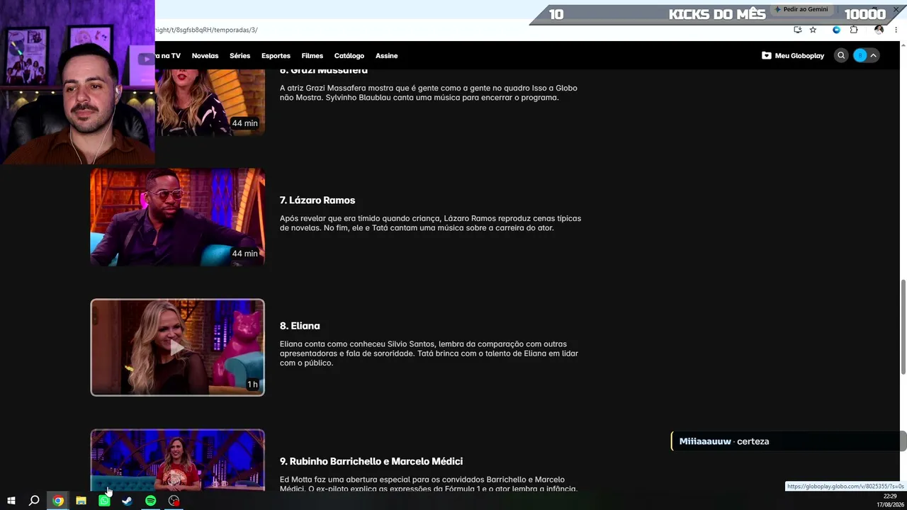Click the Pedir ao Gemini button
Screen dimensions: 907x510
click(x=801, y=9)
